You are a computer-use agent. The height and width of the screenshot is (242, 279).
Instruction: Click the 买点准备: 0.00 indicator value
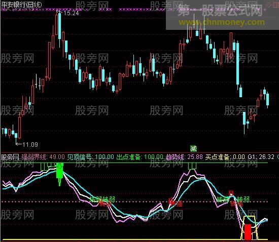click(225, 157)
